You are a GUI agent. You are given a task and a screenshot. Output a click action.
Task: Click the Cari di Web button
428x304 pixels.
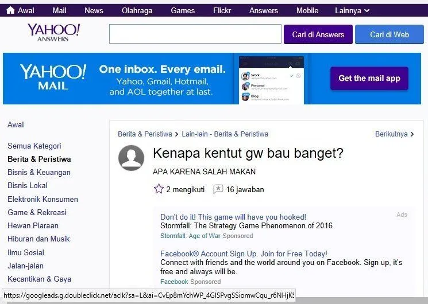pyautogui.click(x=390, y=34)
